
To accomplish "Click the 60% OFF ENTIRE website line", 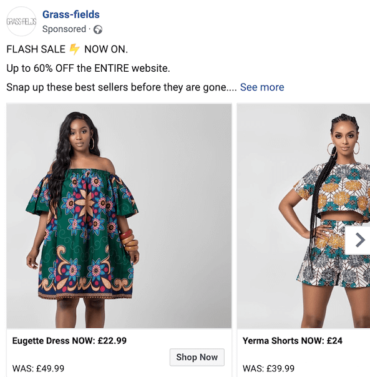I will click(x=88, y=68).
